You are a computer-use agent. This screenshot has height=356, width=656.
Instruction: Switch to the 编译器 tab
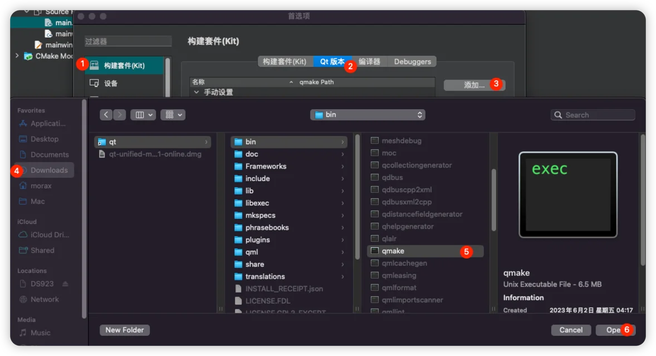(x=369, y=61)
